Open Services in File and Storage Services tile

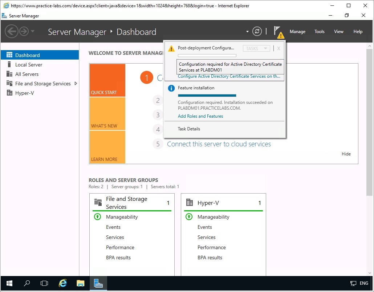click(x=115, y=238)
